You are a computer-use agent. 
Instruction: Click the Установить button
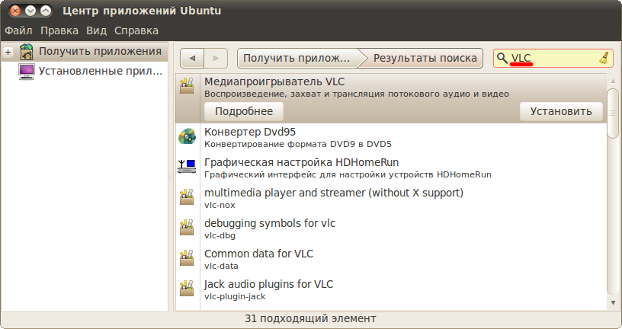561,111
